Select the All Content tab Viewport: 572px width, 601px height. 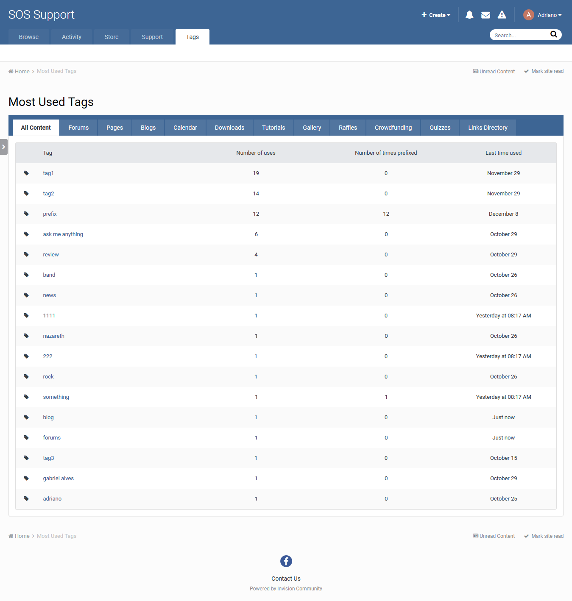coord(36,128)
